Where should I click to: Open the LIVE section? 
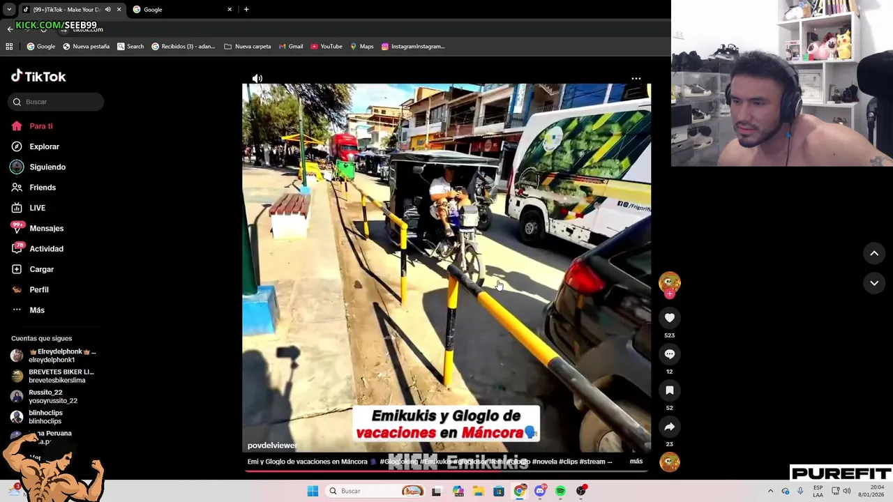tap(29, 208)
